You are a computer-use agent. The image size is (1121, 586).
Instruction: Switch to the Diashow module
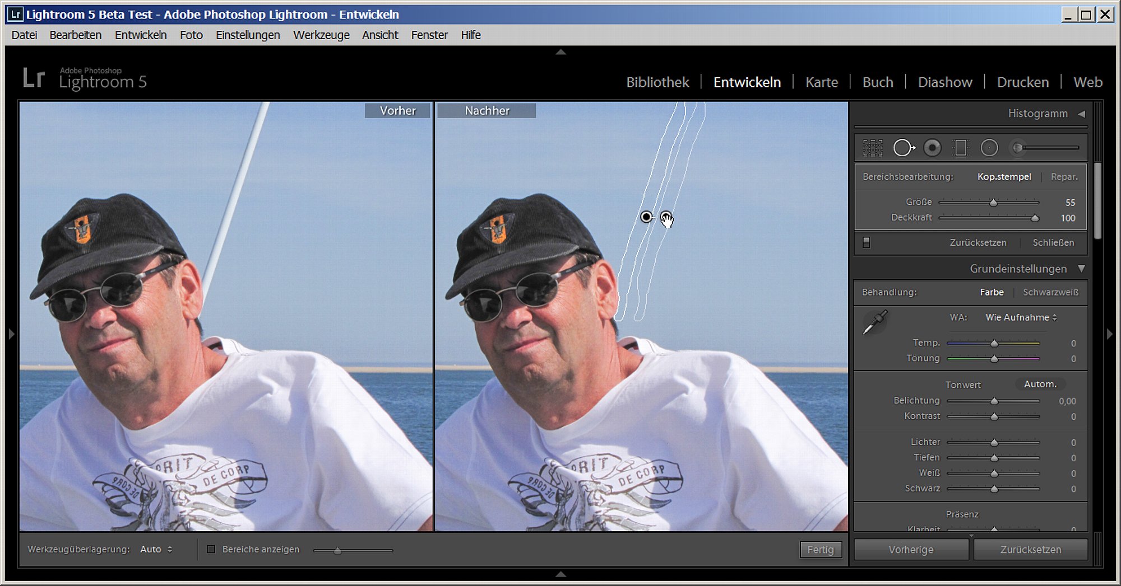pyautogui.click(x=945, y=82)
